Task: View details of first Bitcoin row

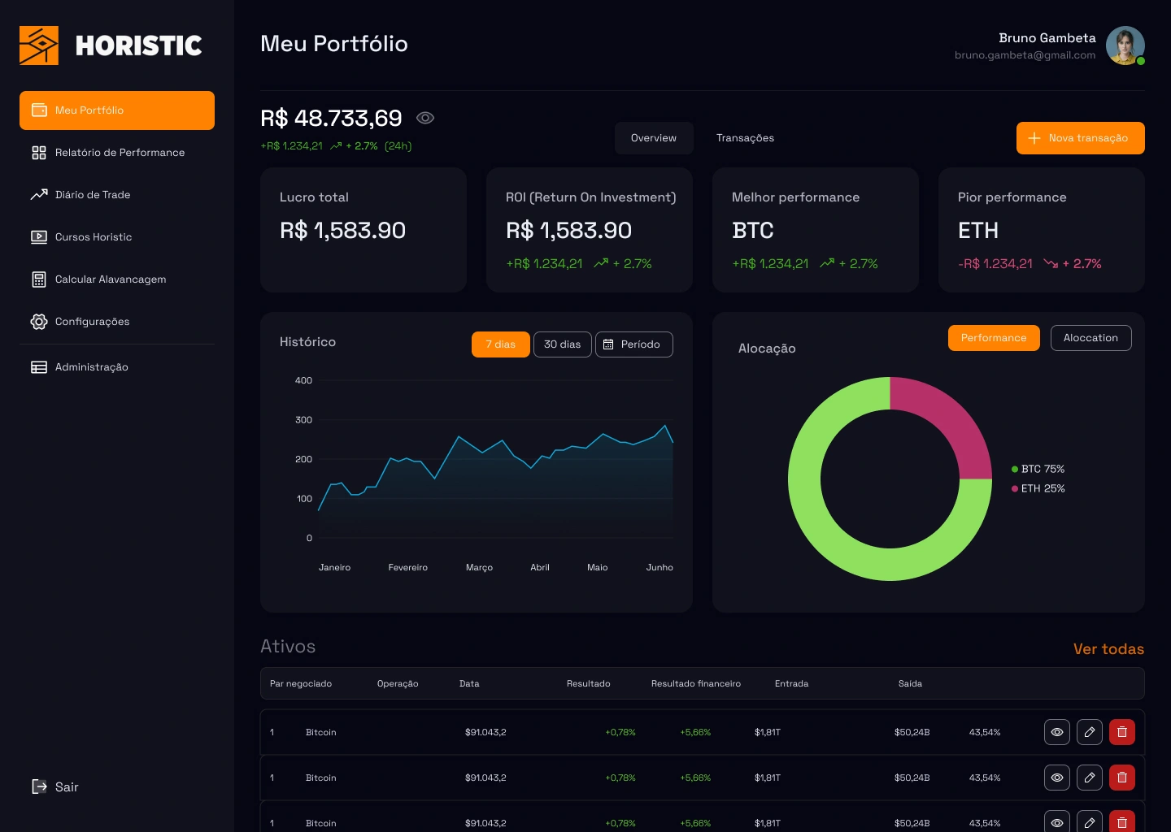Action: pos(1056,732)
